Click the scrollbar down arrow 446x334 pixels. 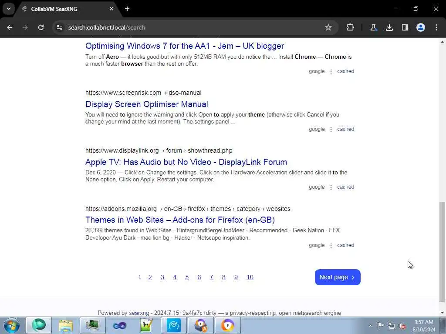coord(442,313)
